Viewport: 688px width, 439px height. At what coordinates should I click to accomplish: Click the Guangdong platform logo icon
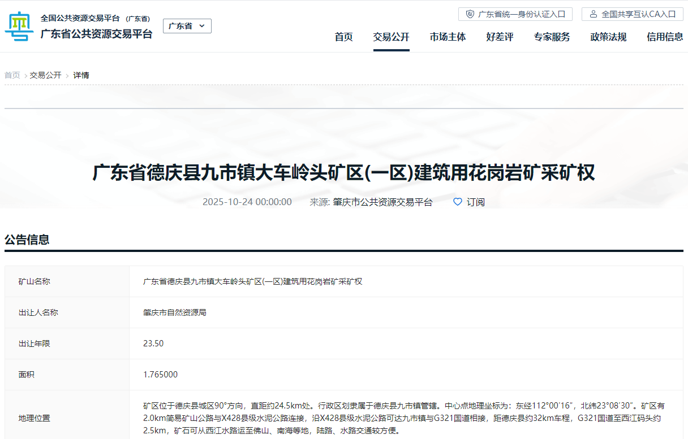coord(19,26)
